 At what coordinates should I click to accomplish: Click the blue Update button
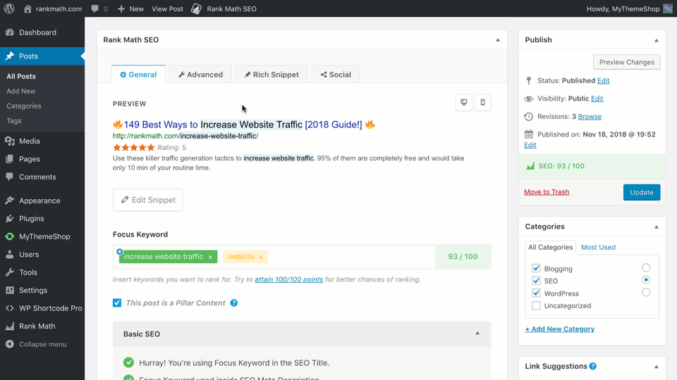[x=641, y=192]
